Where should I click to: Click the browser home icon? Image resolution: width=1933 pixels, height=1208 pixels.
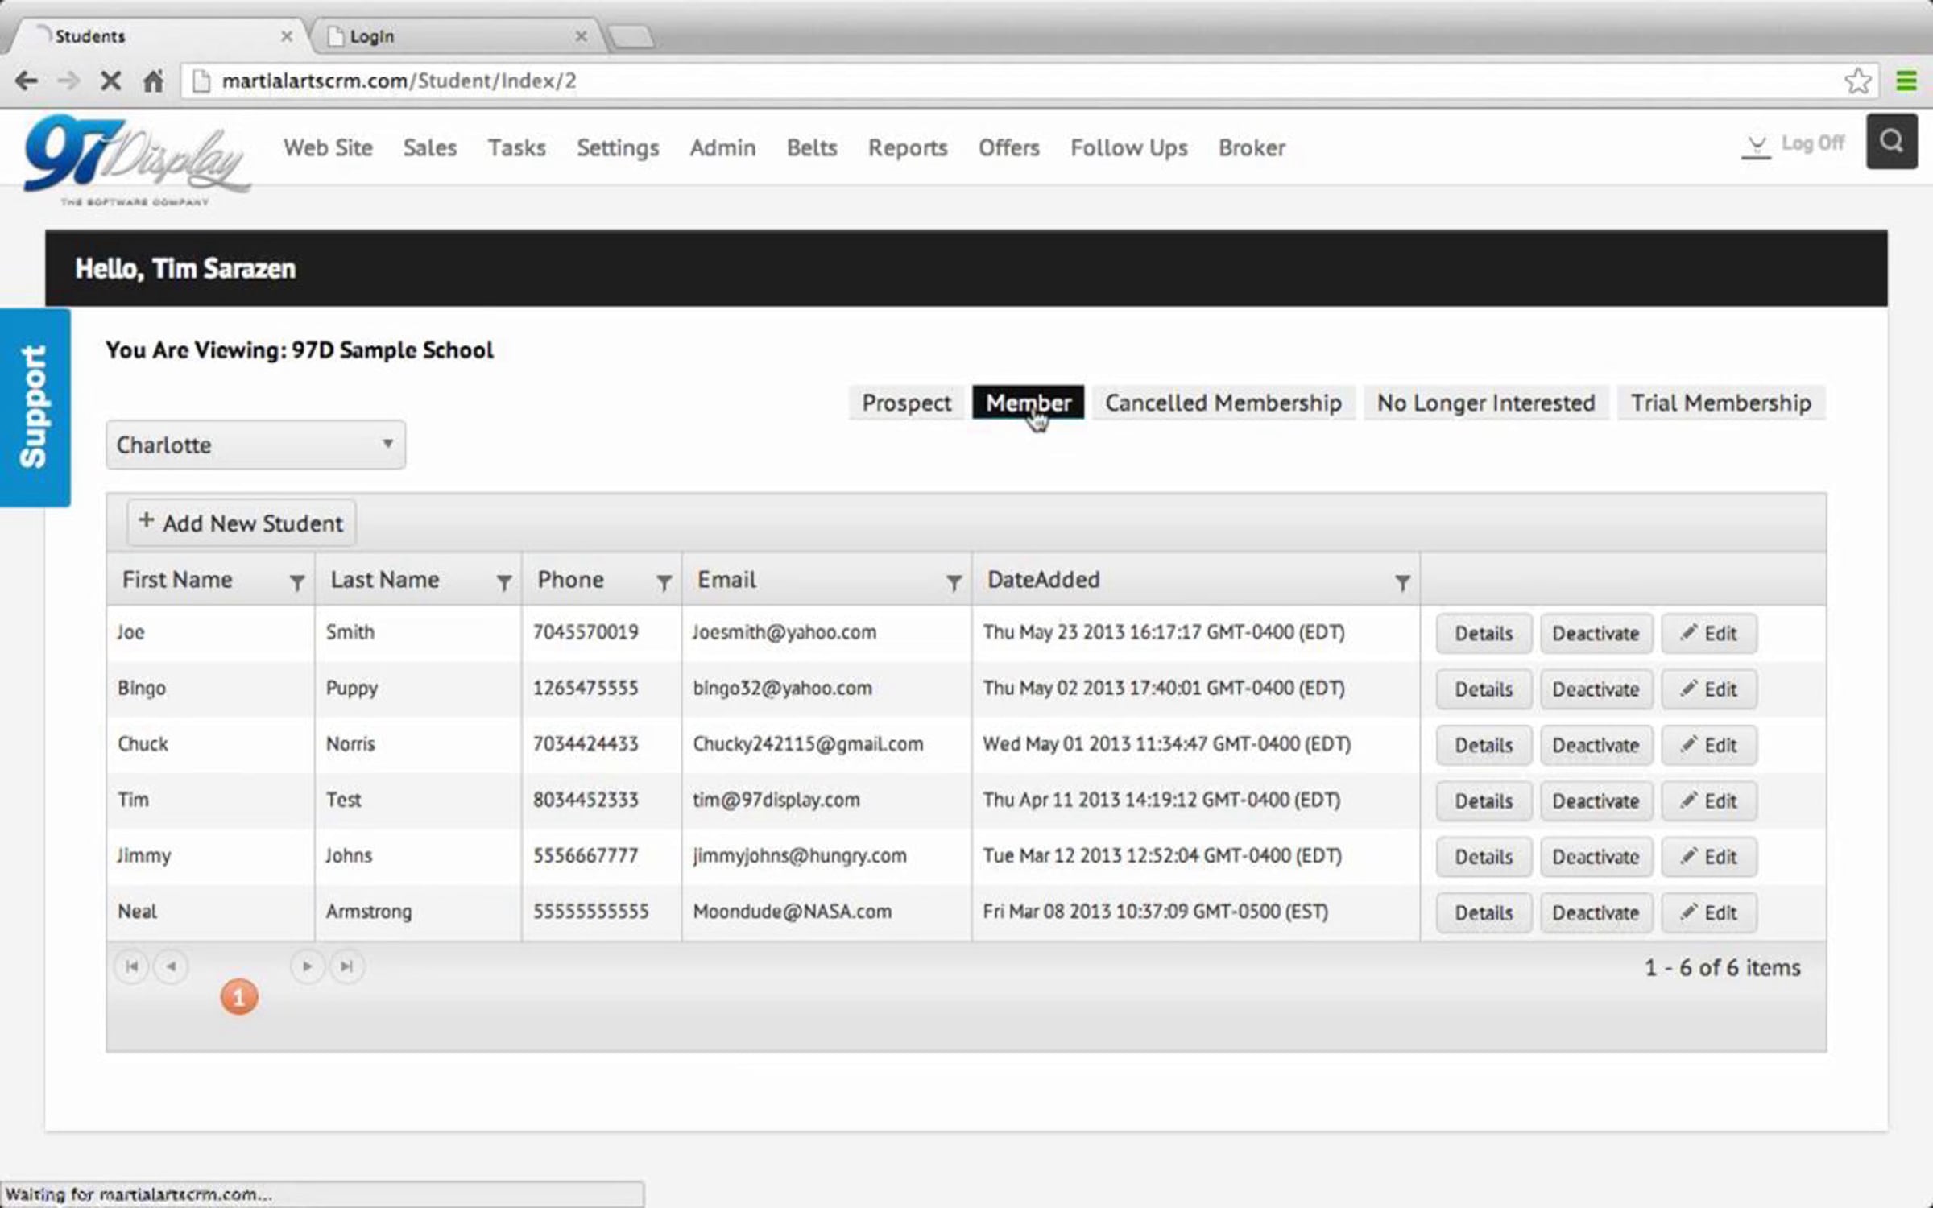(x=153, y=81)
